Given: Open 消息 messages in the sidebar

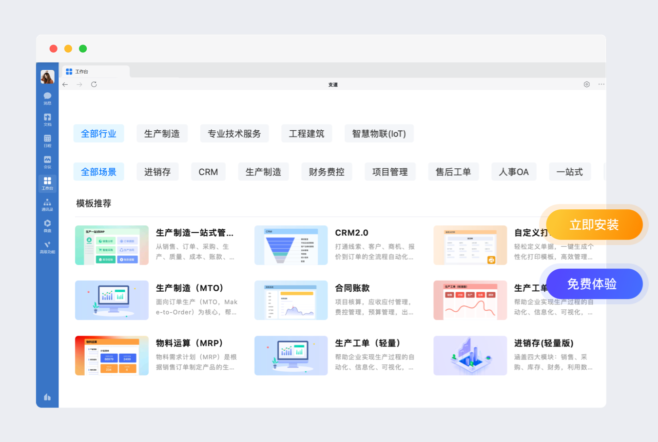Looking at the screenshot, I should point(47,98).
